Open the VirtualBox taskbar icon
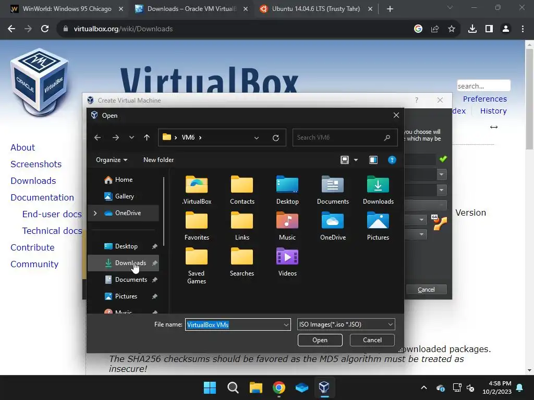Image resolution: width=534 pixels, height=400 pixels. [x=324, y=387]
